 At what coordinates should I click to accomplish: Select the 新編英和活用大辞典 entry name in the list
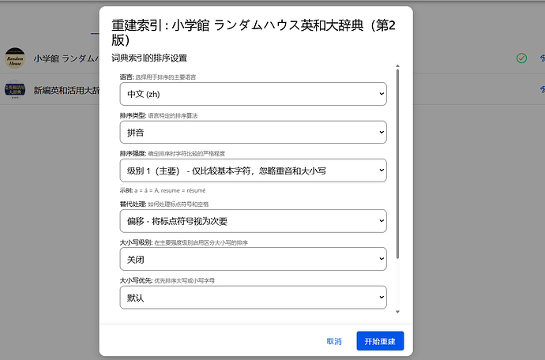(66, 91)
